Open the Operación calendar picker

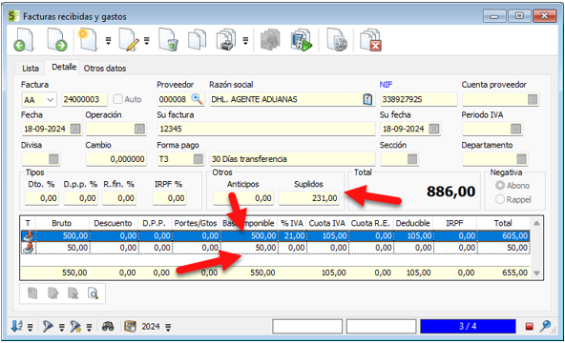(139, 129)
